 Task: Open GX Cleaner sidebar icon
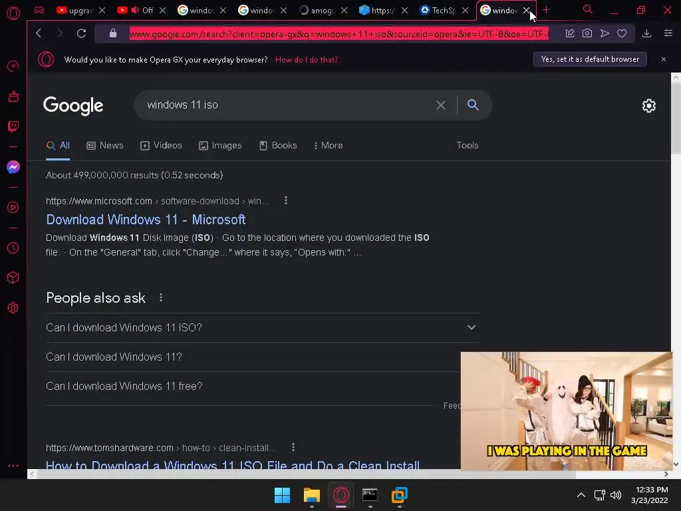click(13, 96)
